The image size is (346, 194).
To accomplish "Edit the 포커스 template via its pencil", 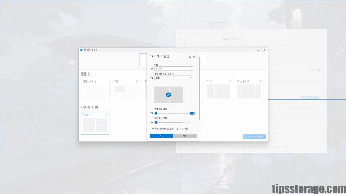I will click(137, 81).
